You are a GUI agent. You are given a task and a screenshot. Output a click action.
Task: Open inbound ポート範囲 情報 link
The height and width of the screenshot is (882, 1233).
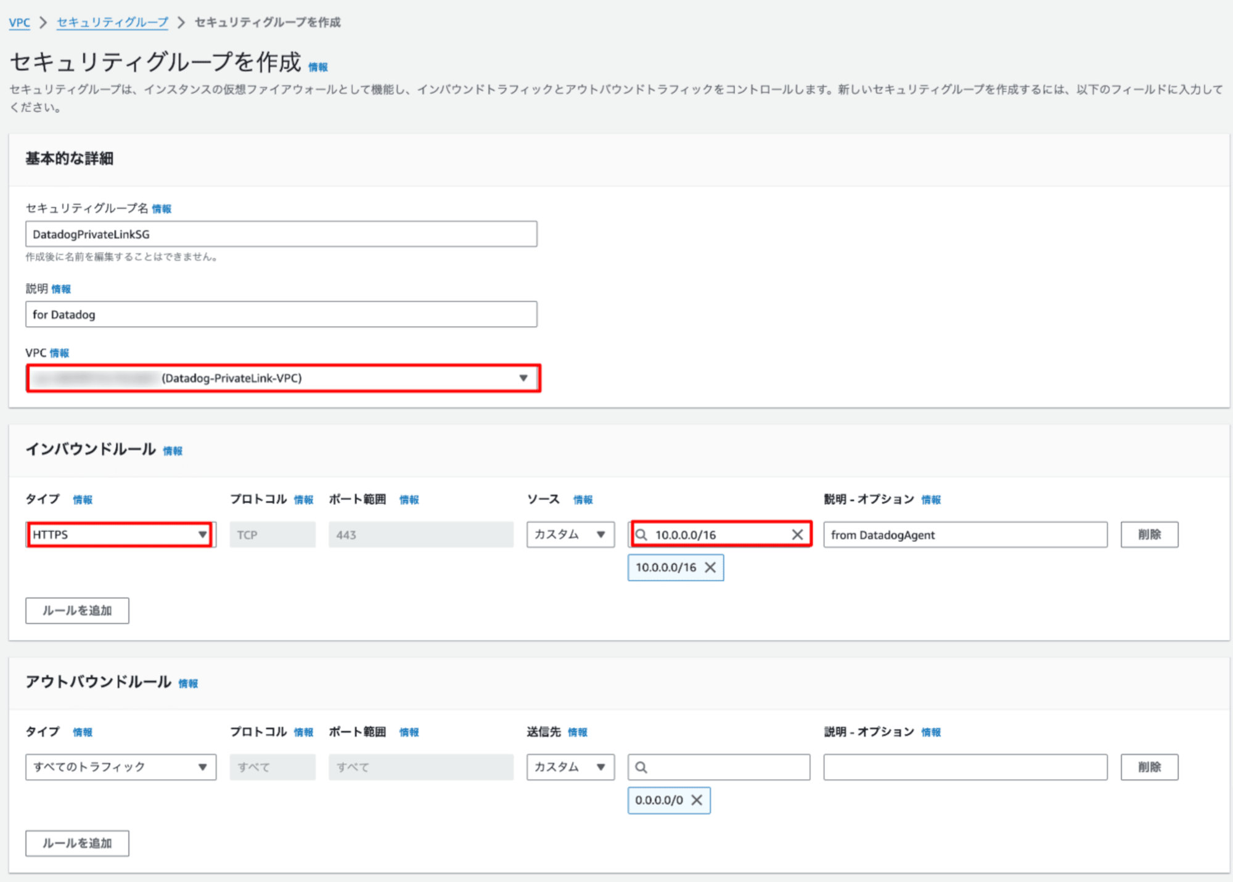[409, 500]
